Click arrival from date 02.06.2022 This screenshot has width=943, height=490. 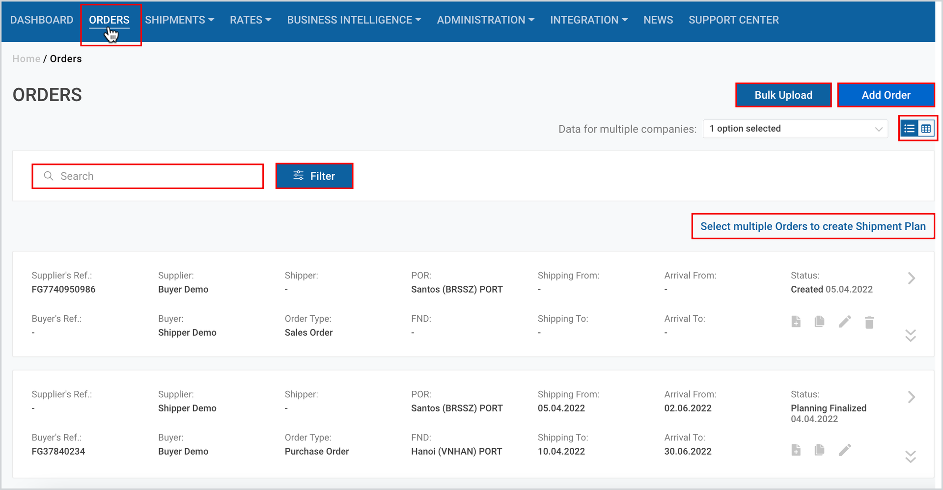[x=688, y=408]
